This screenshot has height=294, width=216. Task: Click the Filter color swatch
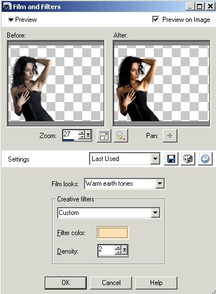[x=113, y=233]
